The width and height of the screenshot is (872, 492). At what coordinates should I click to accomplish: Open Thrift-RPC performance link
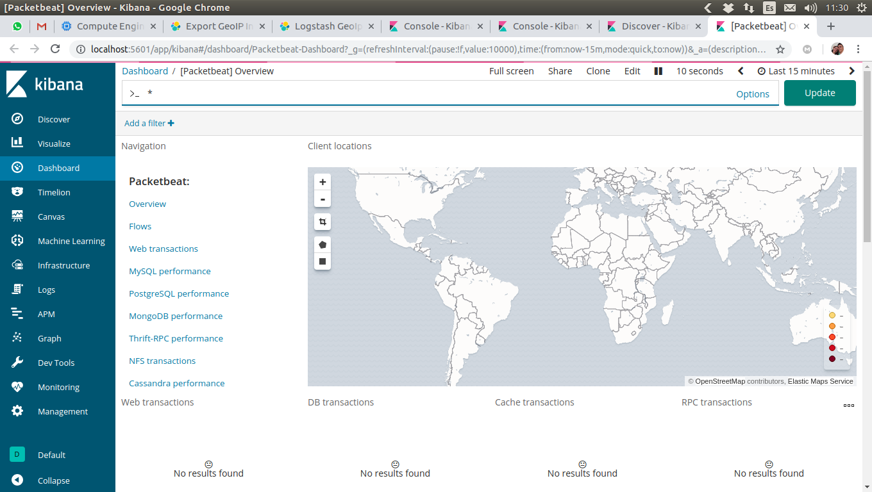(x=176, y=338)
